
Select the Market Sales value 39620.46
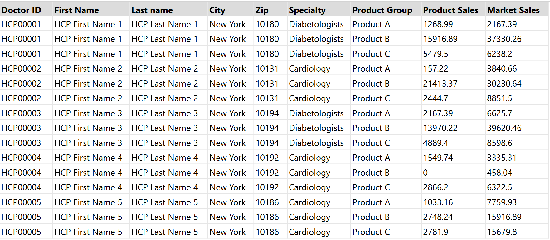click(504, 128)
